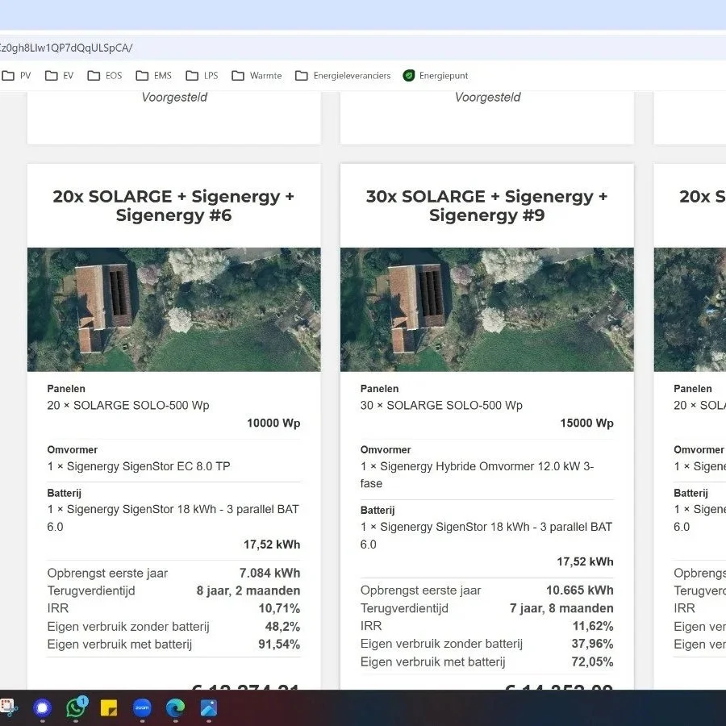726x726 pixels.
Task: Open Sticky Notes from the taskbar
Action: pos(109,708)
